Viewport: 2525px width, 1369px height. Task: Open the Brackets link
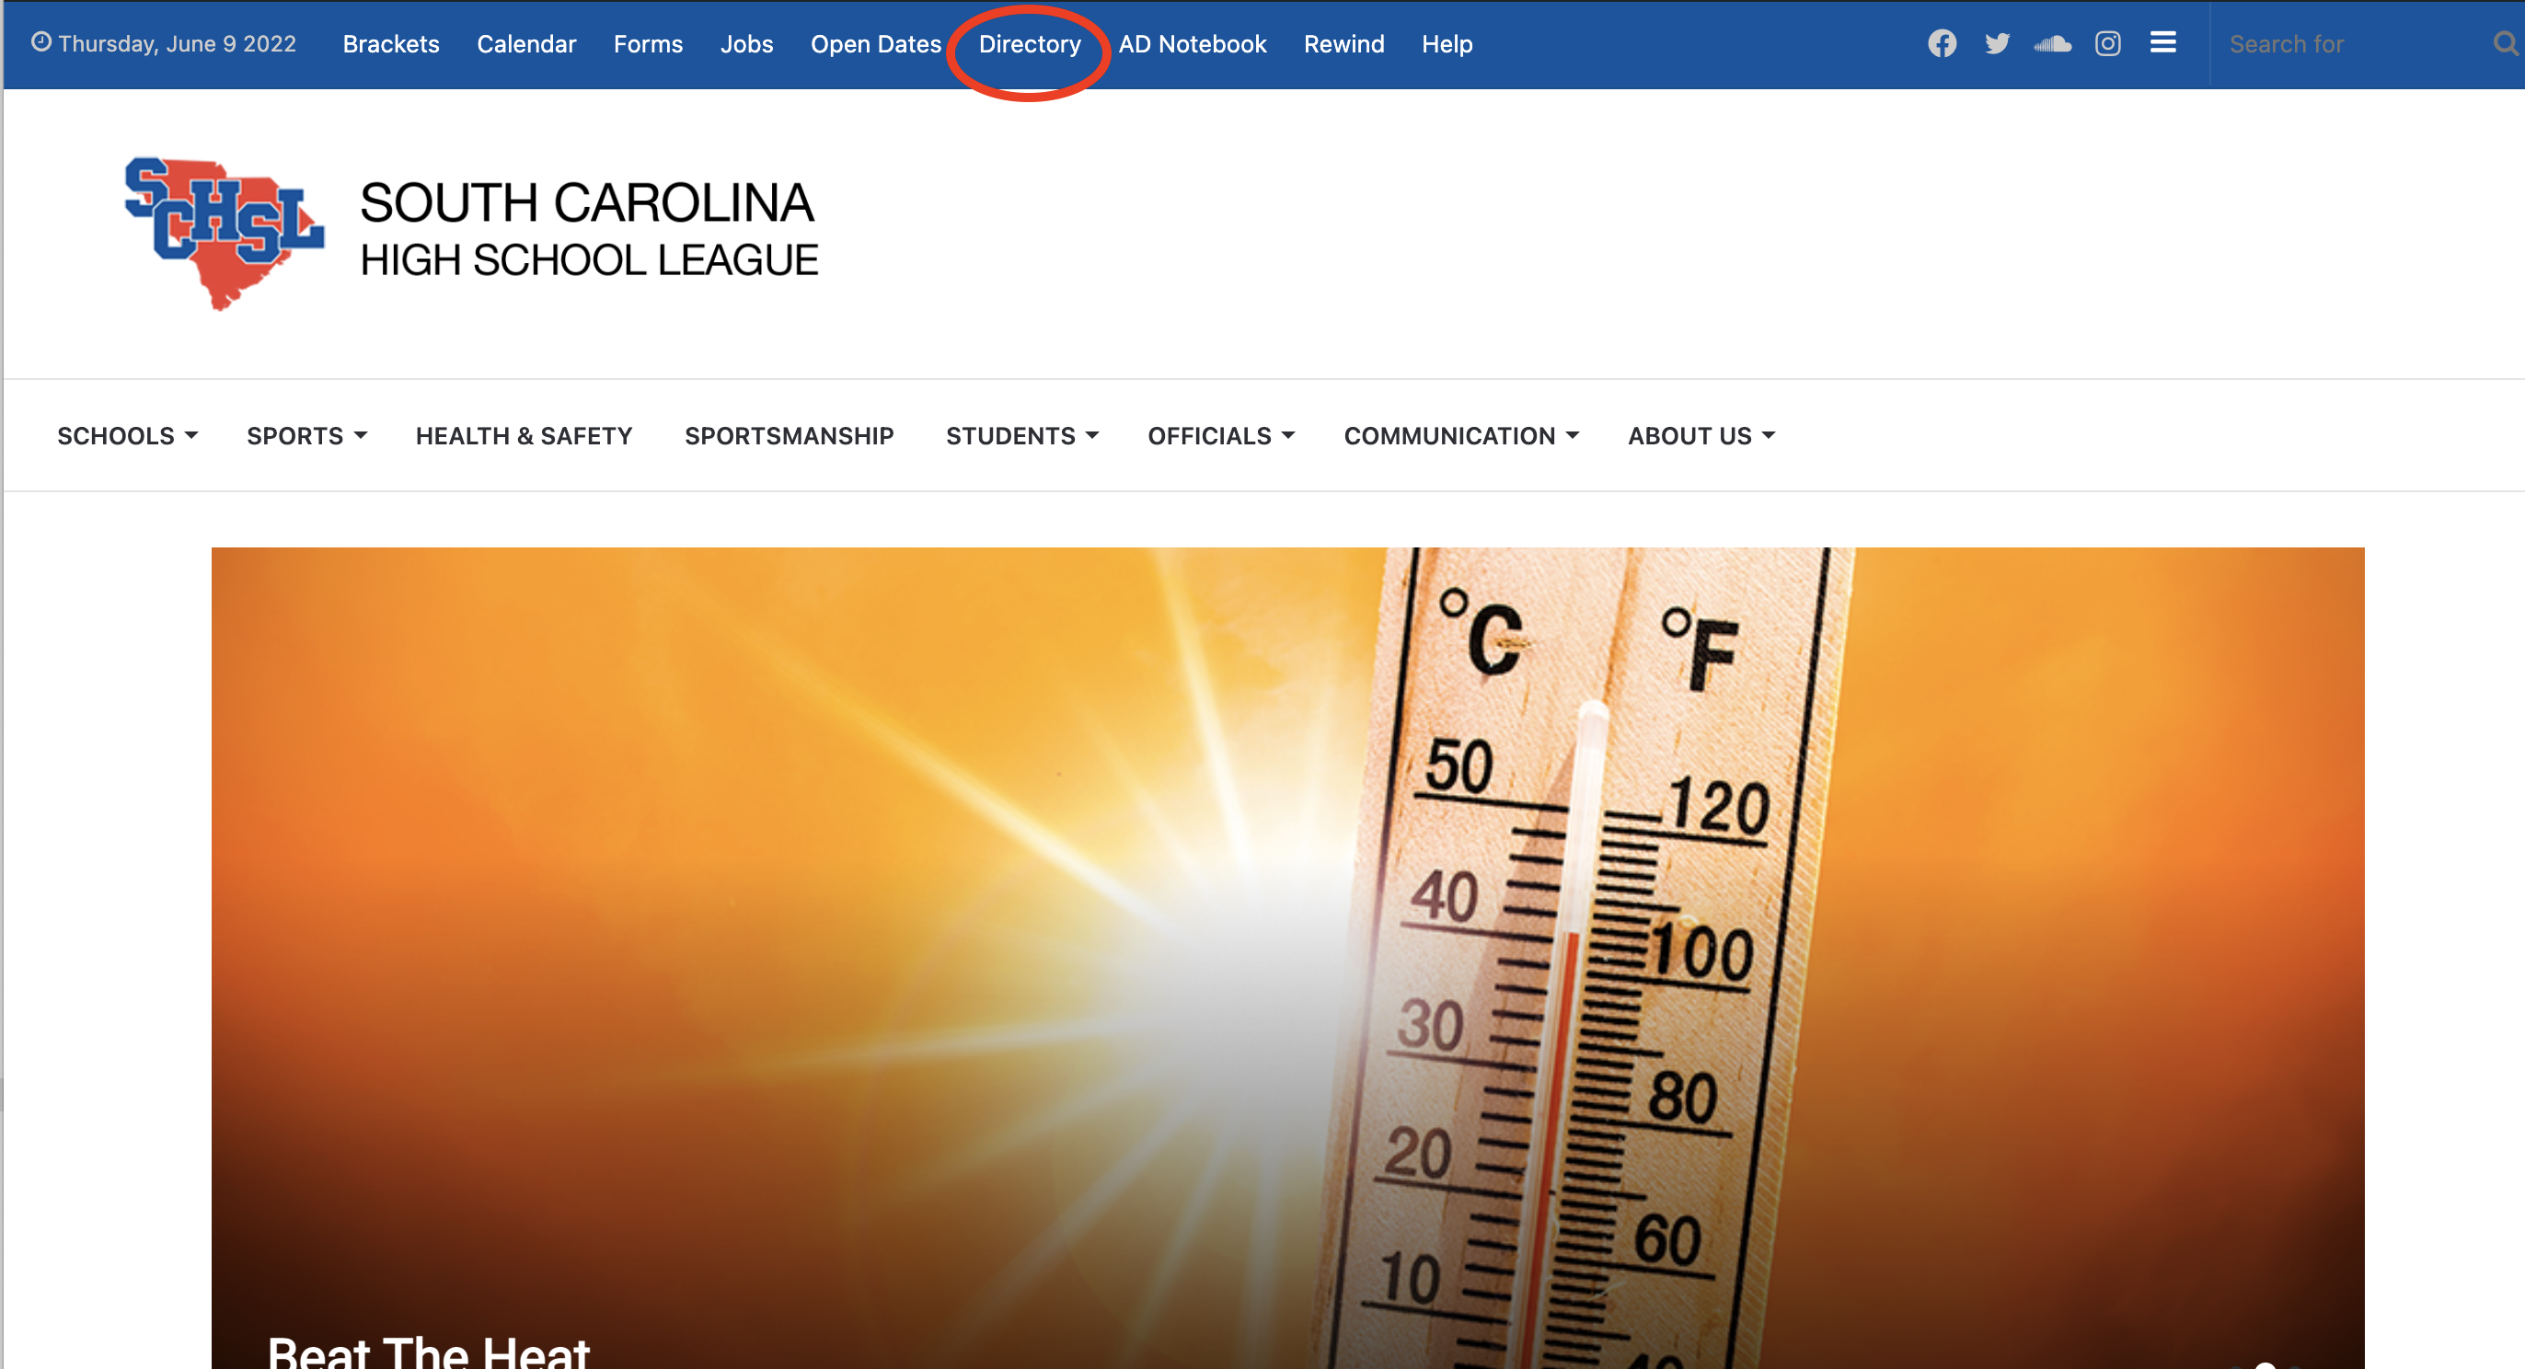pos(391,44)
